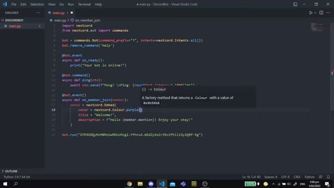334x188 pixels.
Task: Select the Python 3.9.7 64-bit interpreter
Action: [17, 177]
